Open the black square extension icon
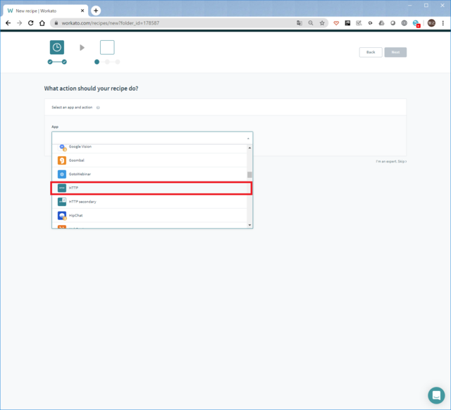Viewport: 451px width, 410px height. (x=347, y=23)
